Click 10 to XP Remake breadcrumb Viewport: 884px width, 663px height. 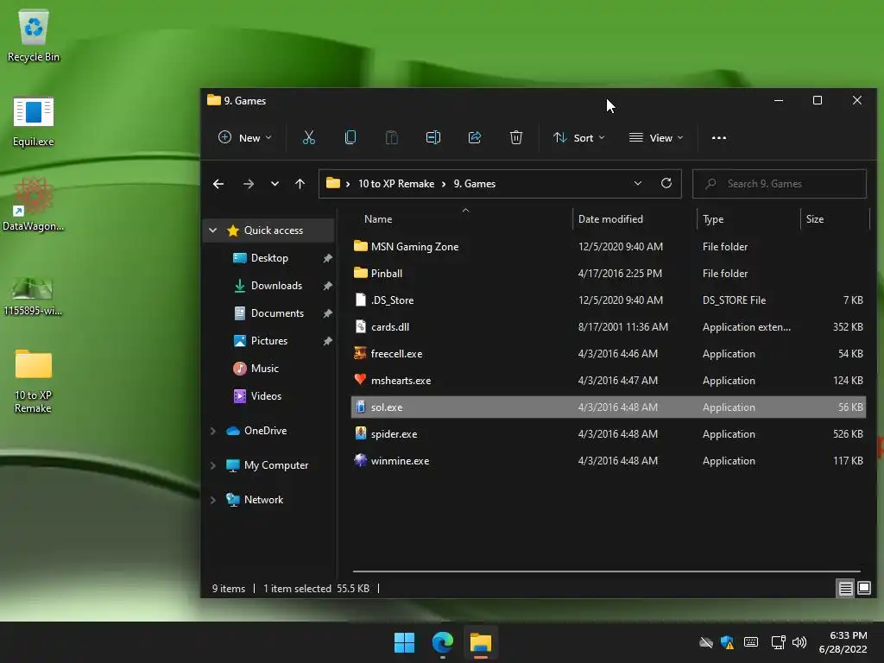[x=396, y=184]
